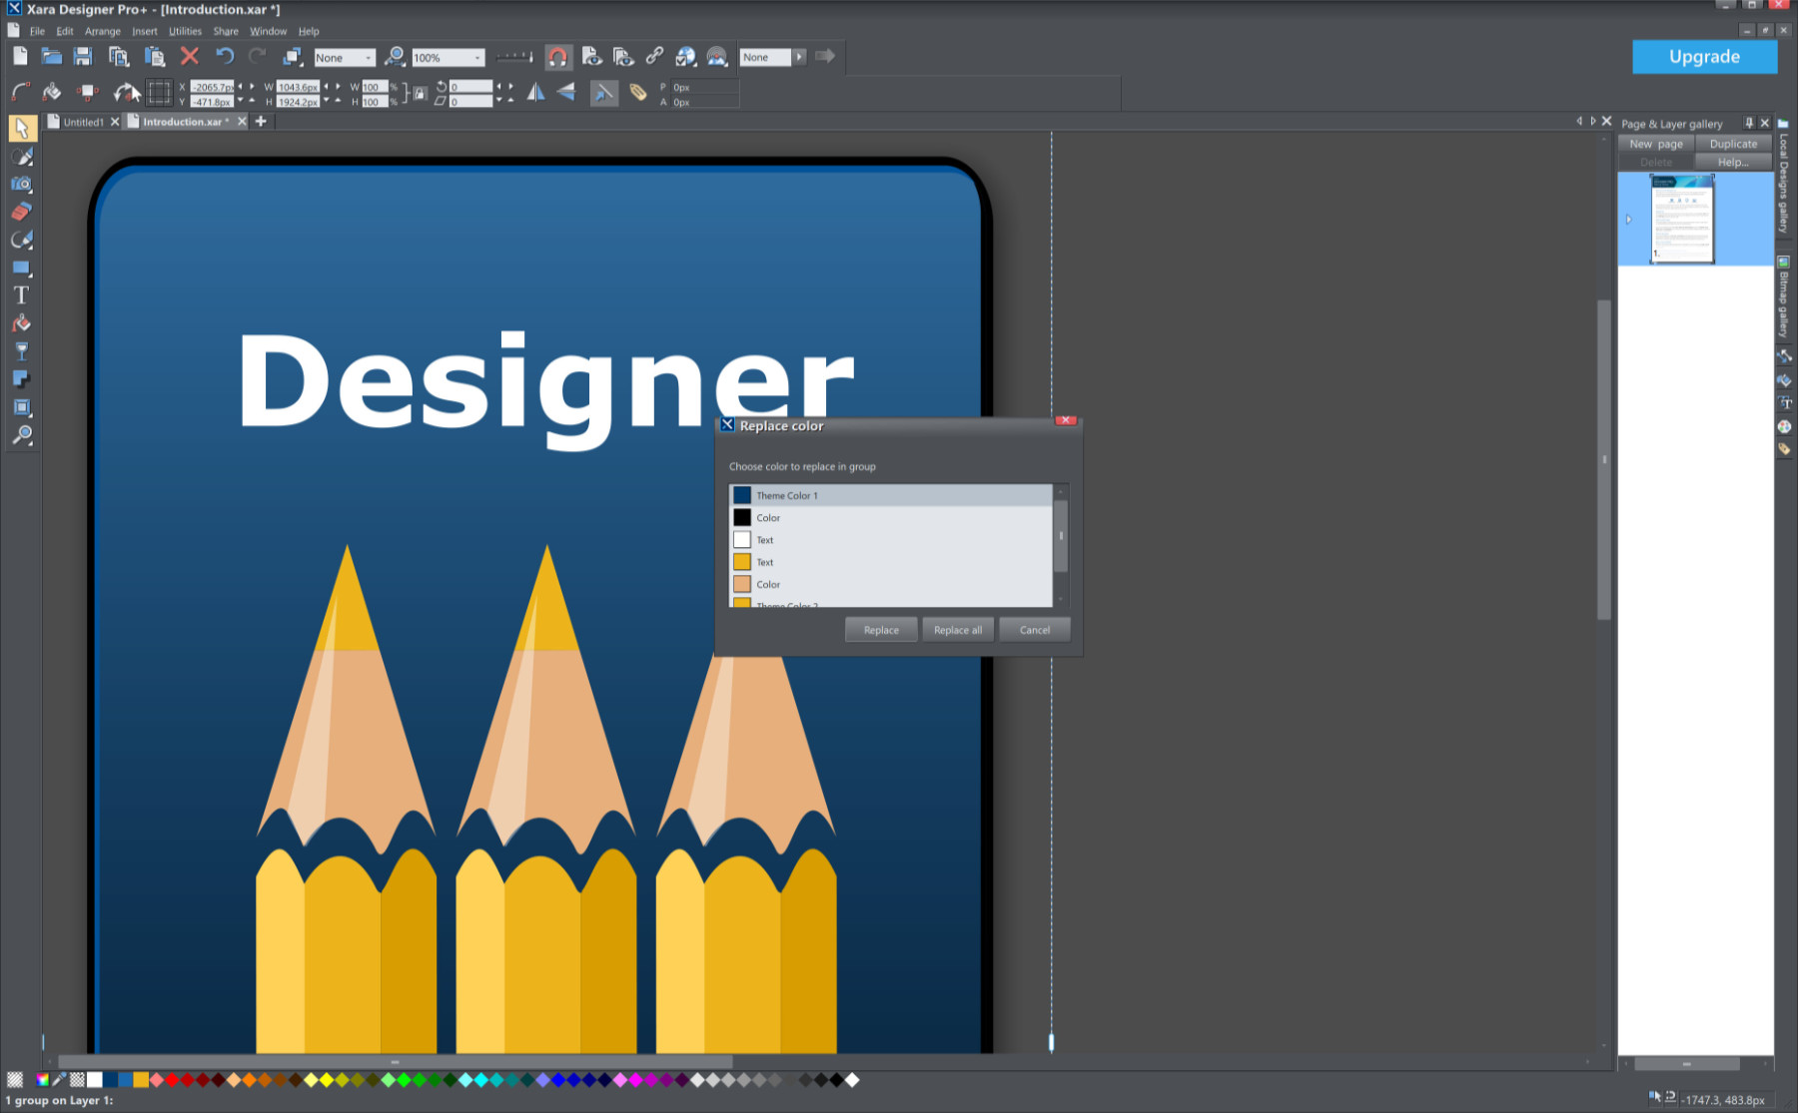Choose the Eraser tool
Screen dimensions: 1798x1113
pos(21,212)
